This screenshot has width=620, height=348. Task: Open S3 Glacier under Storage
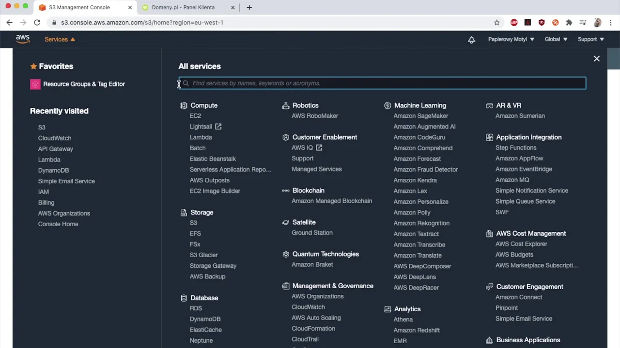[203, 255]
